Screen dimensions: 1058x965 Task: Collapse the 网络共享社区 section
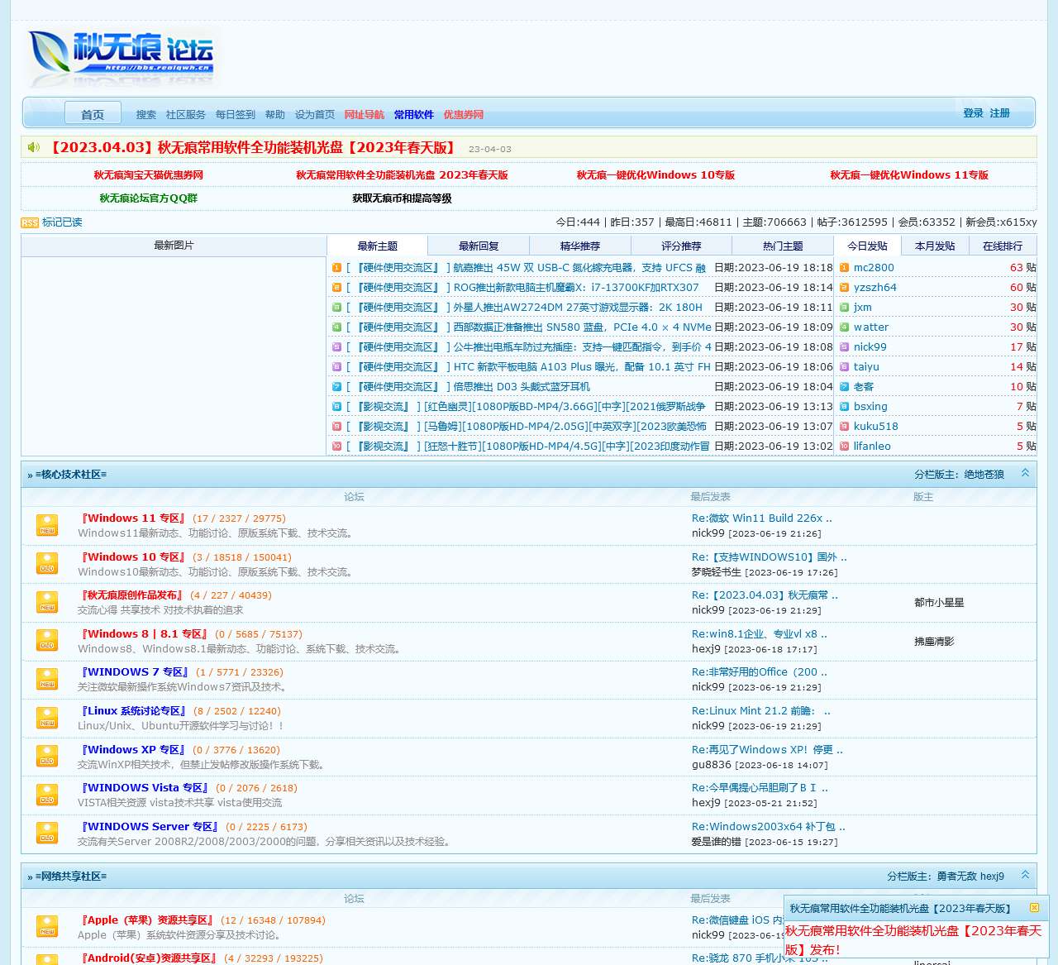[x=1025, y=876]
